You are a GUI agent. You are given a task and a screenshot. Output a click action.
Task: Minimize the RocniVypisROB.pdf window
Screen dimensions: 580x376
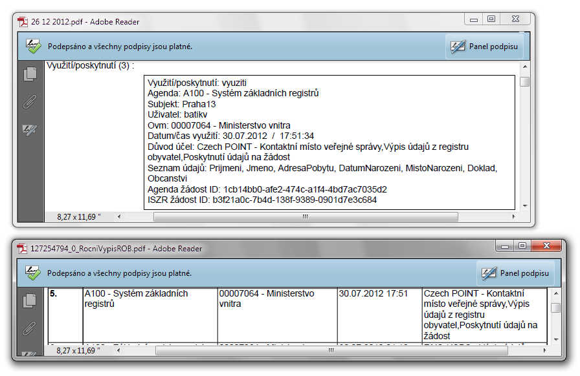[505, 246]
